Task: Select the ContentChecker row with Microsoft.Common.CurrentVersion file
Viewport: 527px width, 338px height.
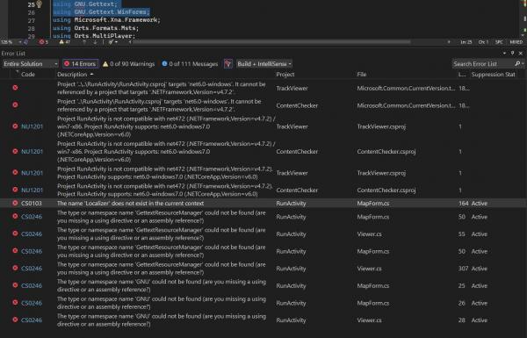Action: [263, 105]
